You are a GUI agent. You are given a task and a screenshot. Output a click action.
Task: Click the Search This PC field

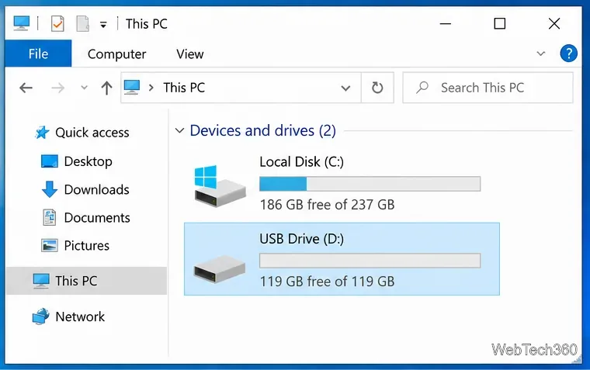[488, 88]
